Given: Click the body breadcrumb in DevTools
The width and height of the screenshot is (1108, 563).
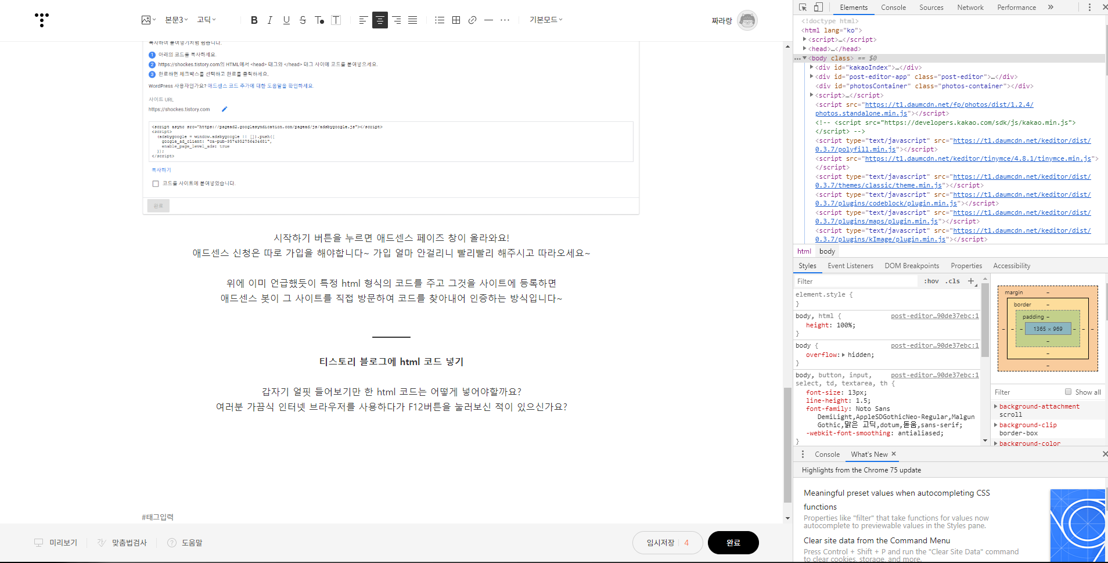Looking at the screenshot, I should [x=827, y=251].
